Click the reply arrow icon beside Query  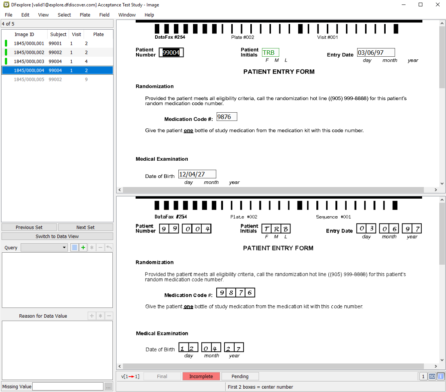click(109, 247)
